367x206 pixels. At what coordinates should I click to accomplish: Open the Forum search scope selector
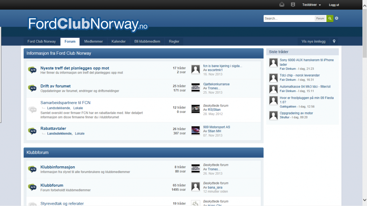320,18
